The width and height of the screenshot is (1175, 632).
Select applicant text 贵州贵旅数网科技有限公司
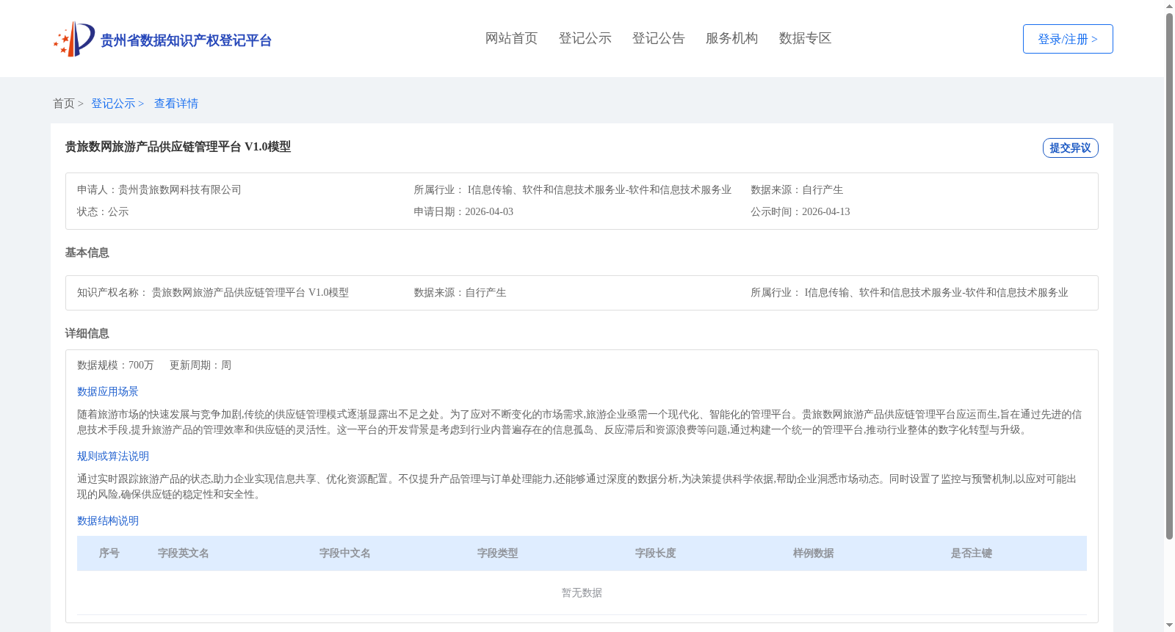coord(180,189)
